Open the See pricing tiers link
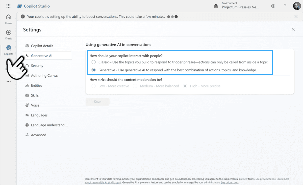303x185 pixels. point(230,182)
